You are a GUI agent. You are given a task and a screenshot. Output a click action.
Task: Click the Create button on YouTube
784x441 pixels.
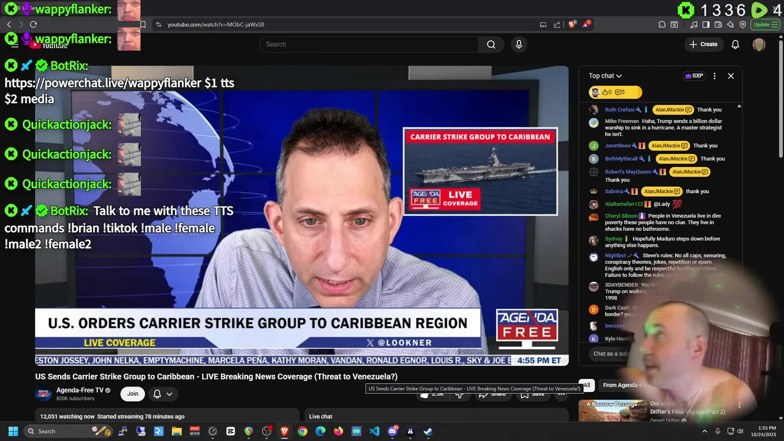(x=703, y=44)
